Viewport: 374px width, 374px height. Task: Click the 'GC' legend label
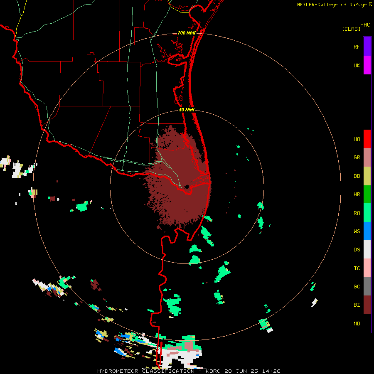click(x=357, y=287)
